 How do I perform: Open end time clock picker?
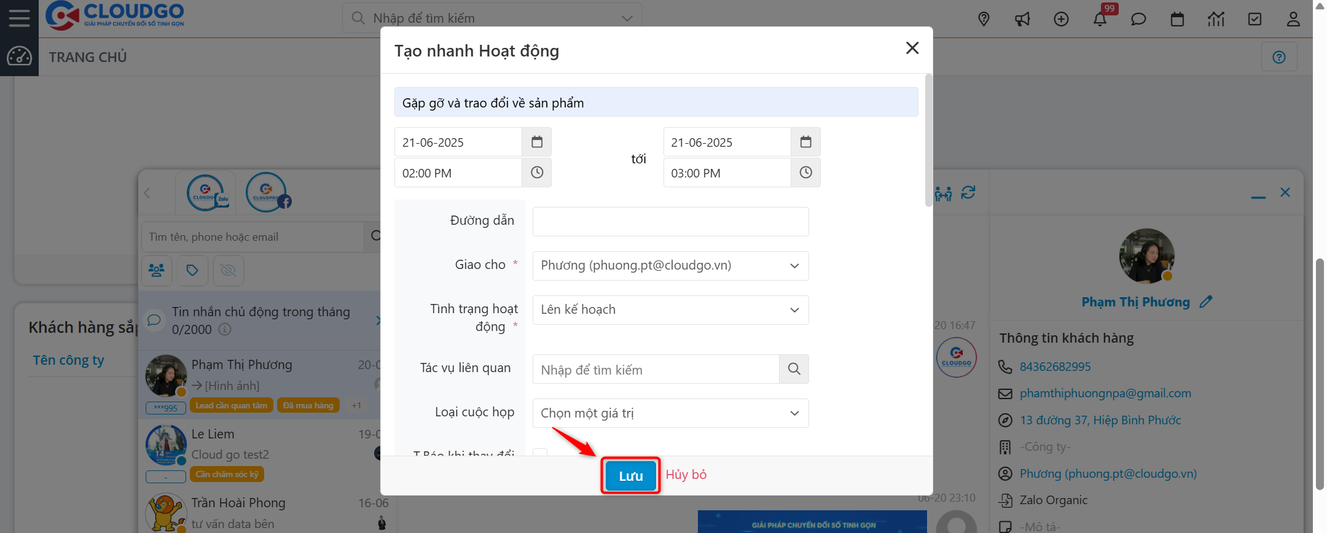coord(805,173)
